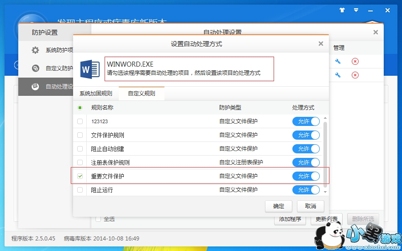The height and width of the screenshot is (251, 402).
Task: Toggle 允许 switch for 注册表保护规则
Action: click(306, 162)
